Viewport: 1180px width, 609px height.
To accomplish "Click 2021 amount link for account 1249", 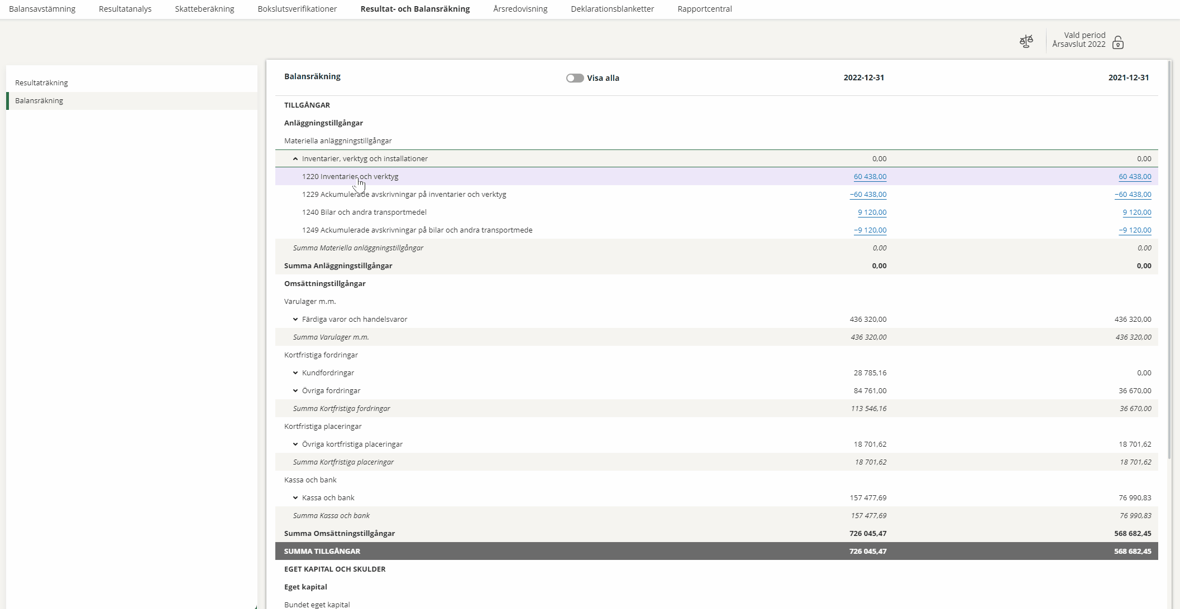I will [1135, 230].
